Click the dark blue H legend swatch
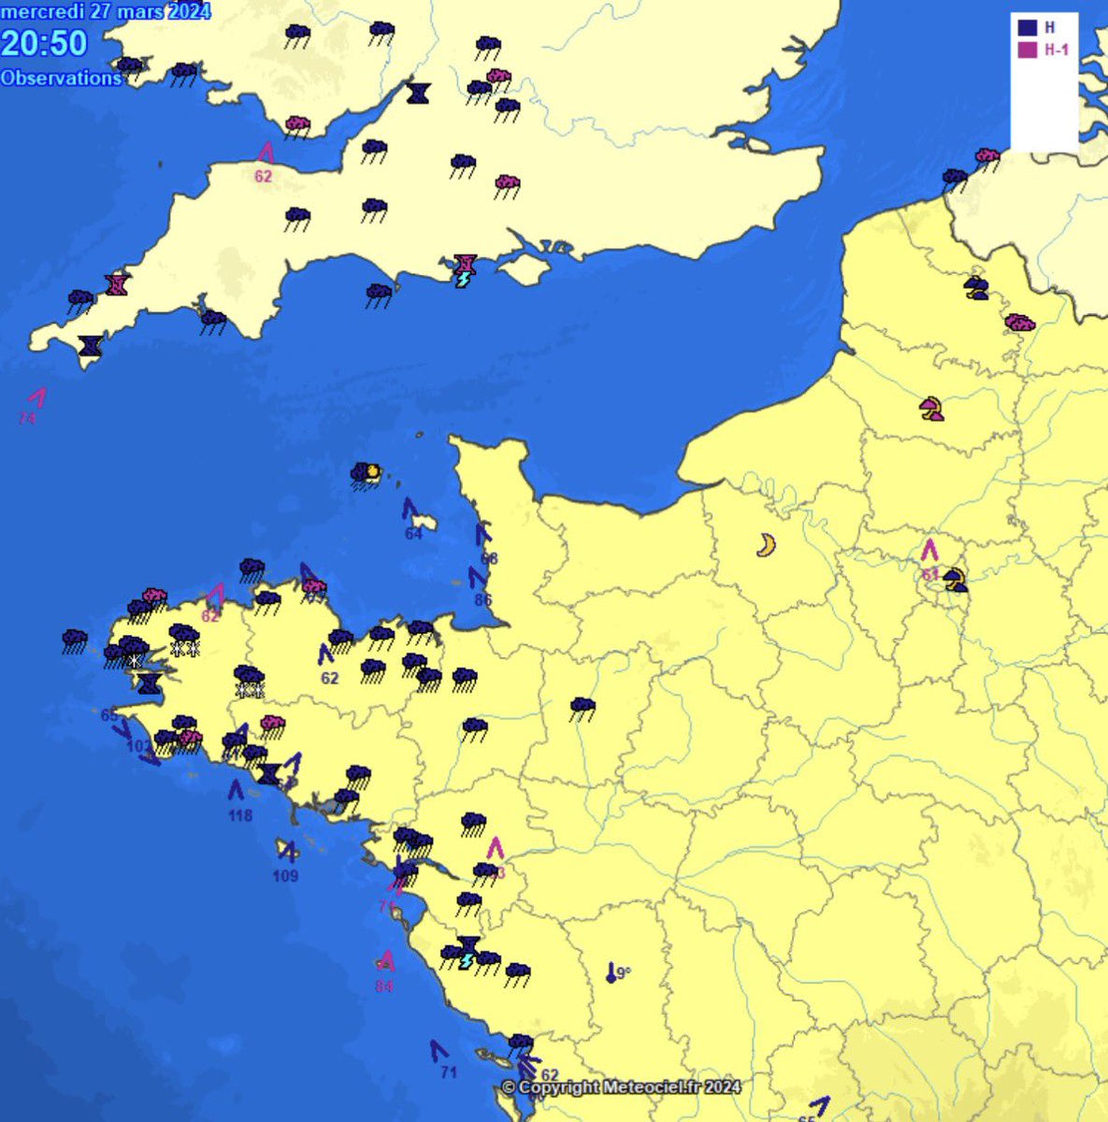This screenshot has height=1122, width=1108. pos(1028,28)
